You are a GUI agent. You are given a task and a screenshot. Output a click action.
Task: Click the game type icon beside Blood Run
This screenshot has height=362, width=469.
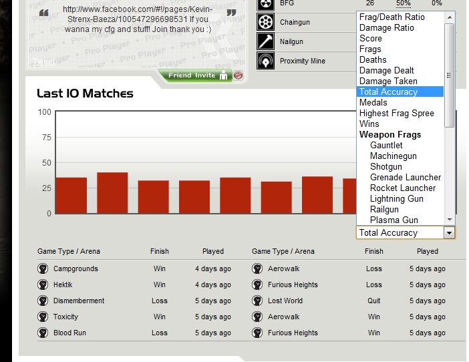click(42, 333)
